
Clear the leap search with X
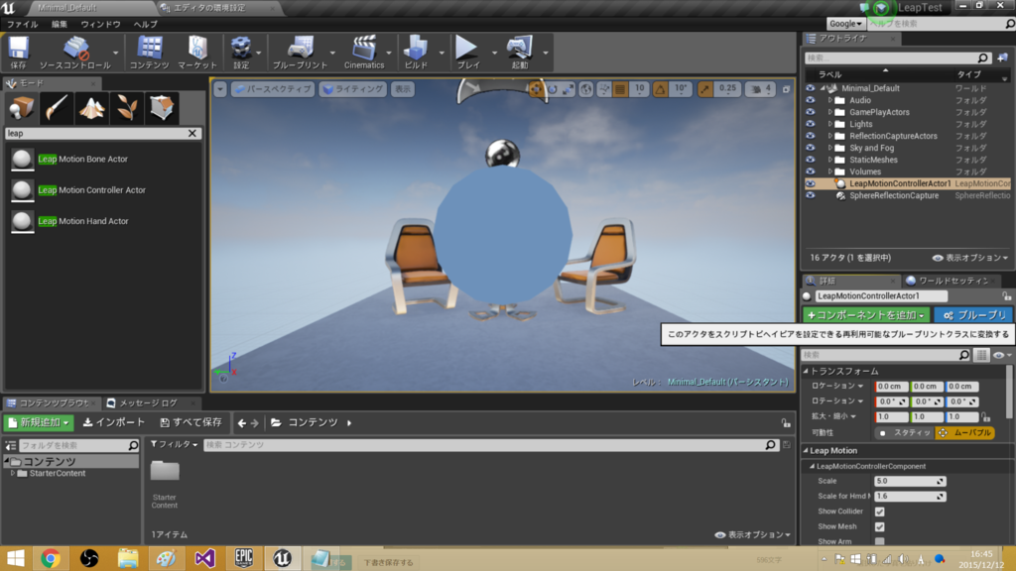[192, 134]
